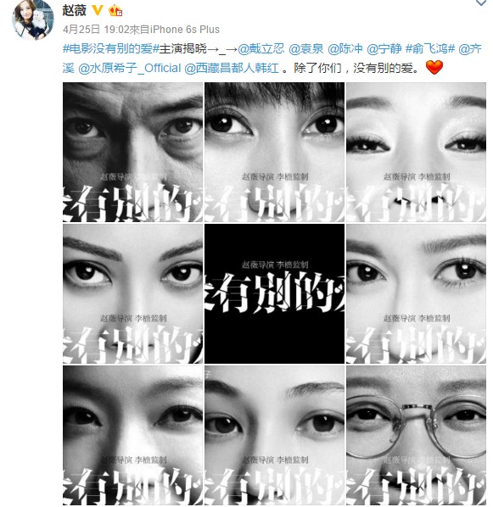Open the #电影没有别的爱# hashtag
Screen dimensions: 493x507
[x=110, y=49]
